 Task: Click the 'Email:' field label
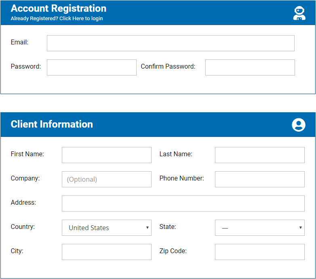[x=19, y=42]
